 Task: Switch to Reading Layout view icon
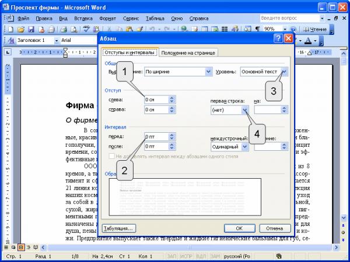click(36, 247)
